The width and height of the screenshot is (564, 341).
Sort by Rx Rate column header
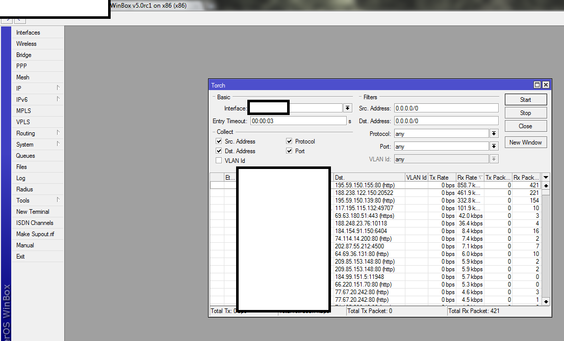coord(470,177)
